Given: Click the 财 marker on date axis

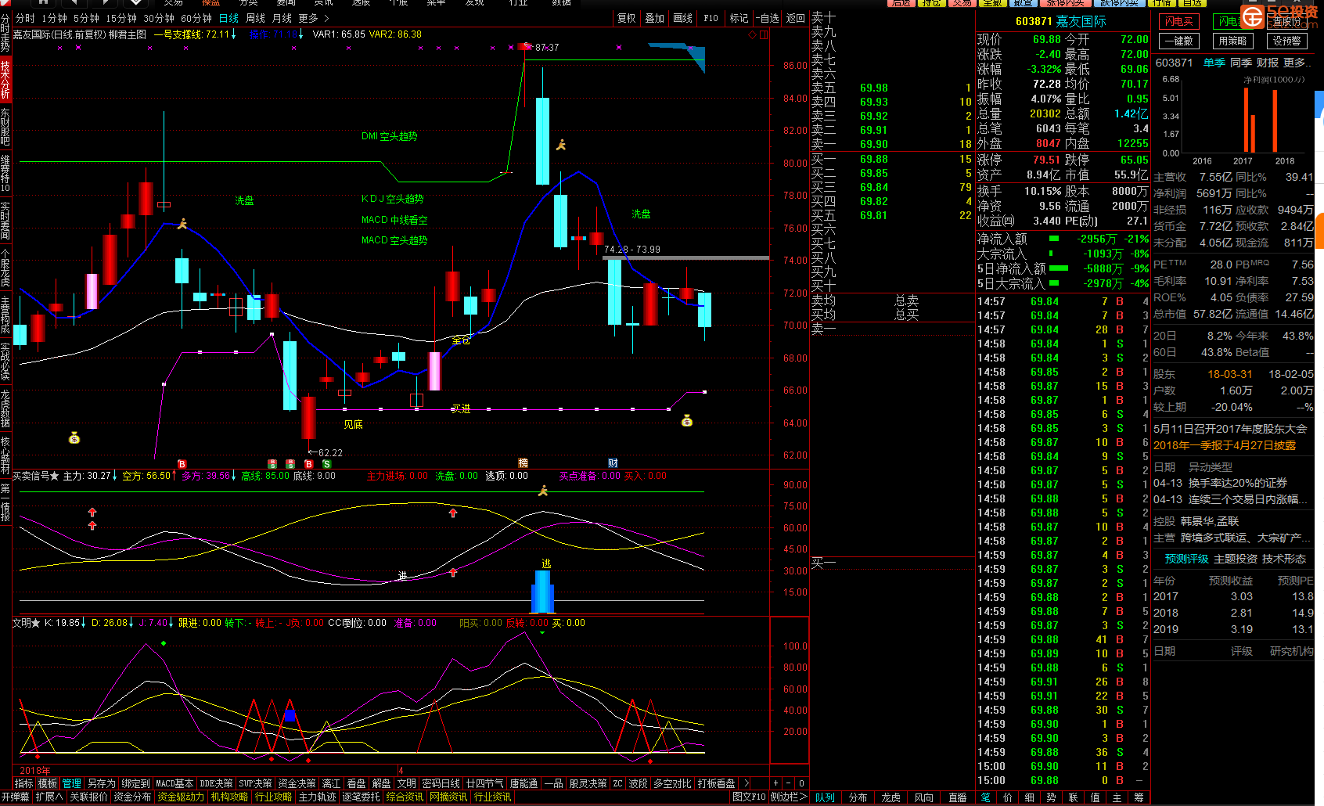Looking at the screenshot, I should pyautogui.click(x=613, y=464).
